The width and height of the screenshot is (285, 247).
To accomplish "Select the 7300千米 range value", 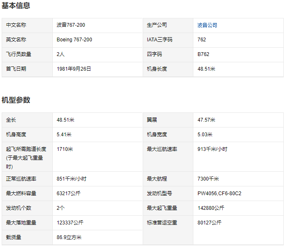I will tap(208, 179).
